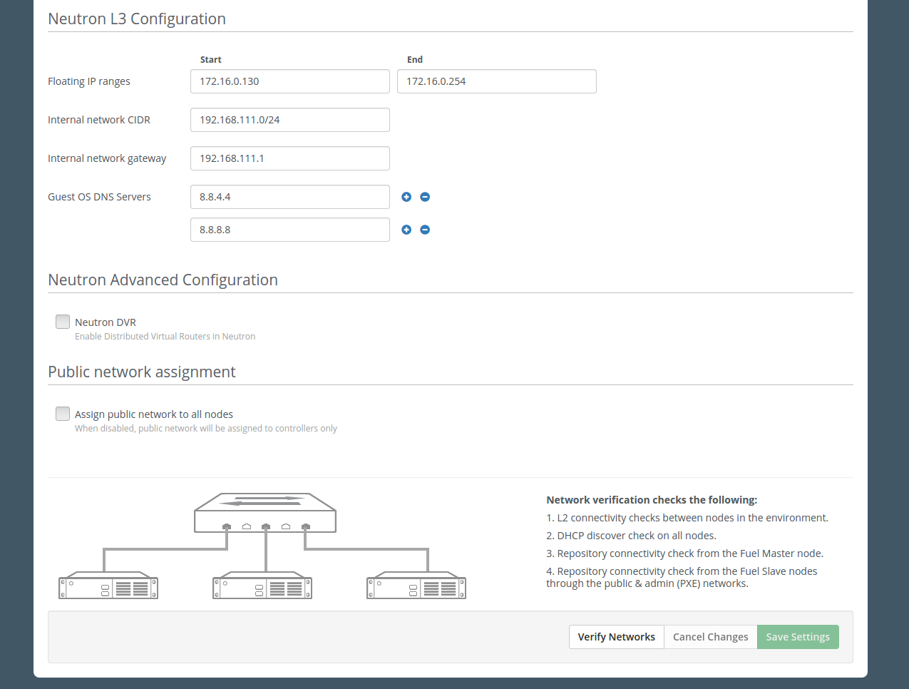
Task: Click the Neutron DVR label text
Action: tap(106, 322)
